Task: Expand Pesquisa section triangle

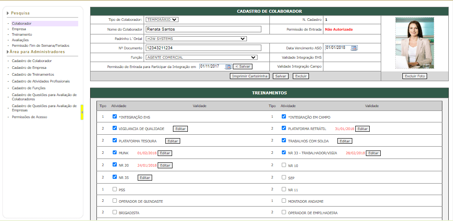Action: point(8,13)
